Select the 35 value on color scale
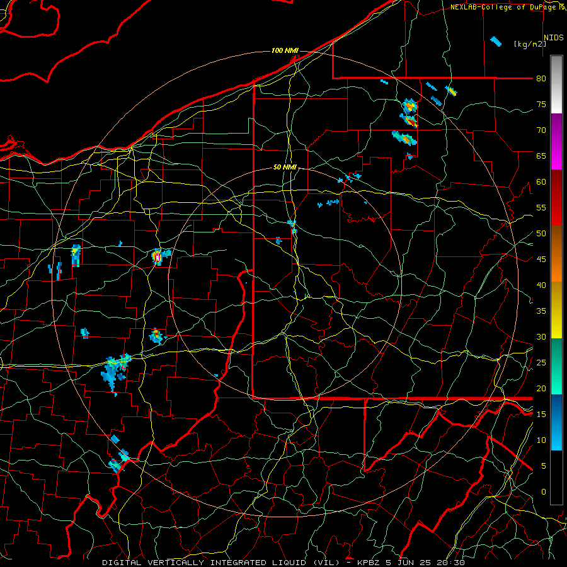The image size is (567, 567). 541,311
